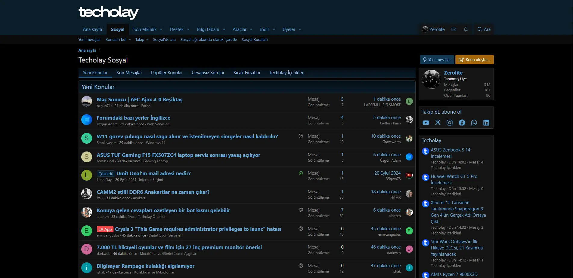Open Sosyal'de ara link
The height and width of the screenshot is (278, 573).
164,40
